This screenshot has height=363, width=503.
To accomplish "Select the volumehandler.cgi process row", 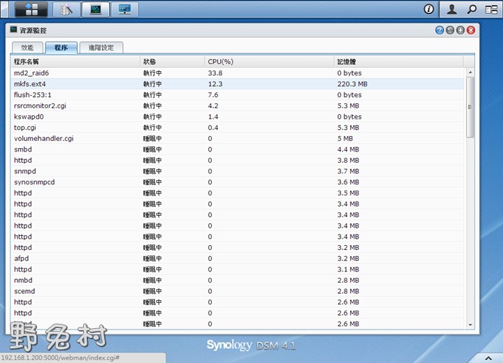I will (x=238, y=138).
